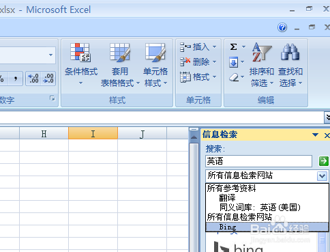Open Sort & Filter (排序和筛选)
This screenshot has height=252, width=330.
coord(261,65)
